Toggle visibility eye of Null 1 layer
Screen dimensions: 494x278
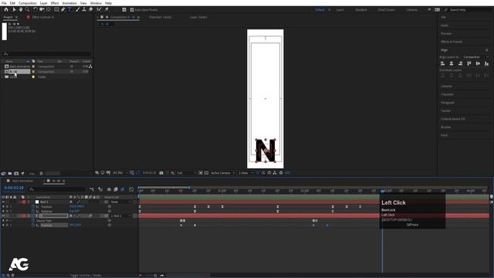tap(3, 202)
